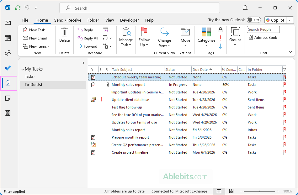Click Reply All in ribbon
Screen dimensions: 298x195
(x=88, y=38)
